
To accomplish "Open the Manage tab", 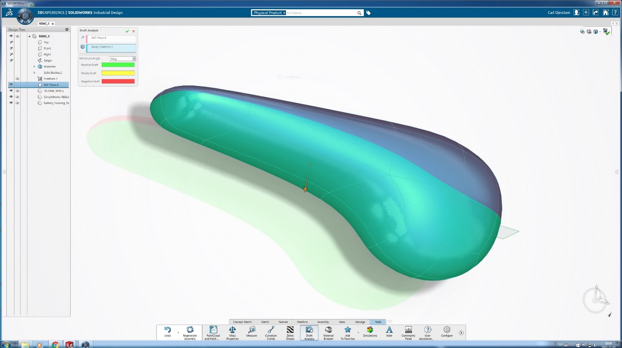I will pyautogui.click(x=360, y=322).
